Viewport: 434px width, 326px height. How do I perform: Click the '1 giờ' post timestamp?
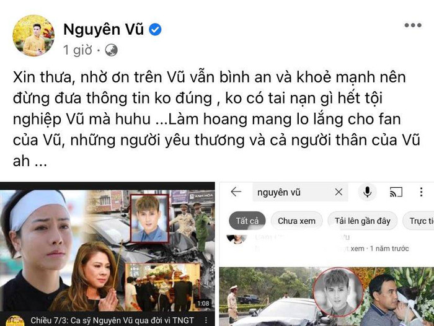[77, 50]
